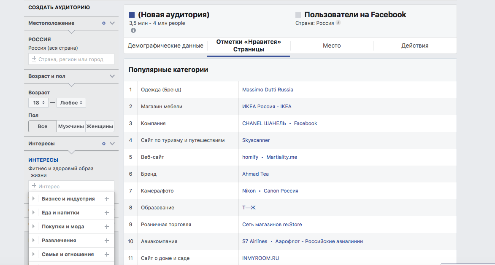Expand the Еда и напитки category arrow

tap(33, 212)
